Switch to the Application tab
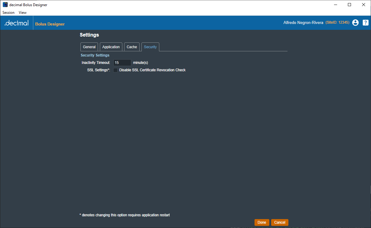Screen dimensions: 371x228 [x=111, y=47]
